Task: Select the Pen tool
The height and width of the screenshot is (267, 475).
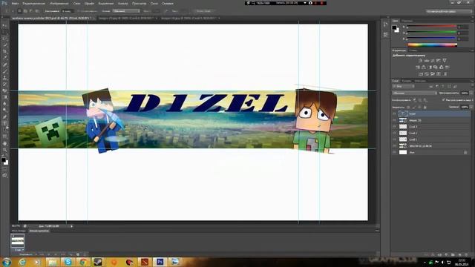Action: coord(4,117)
